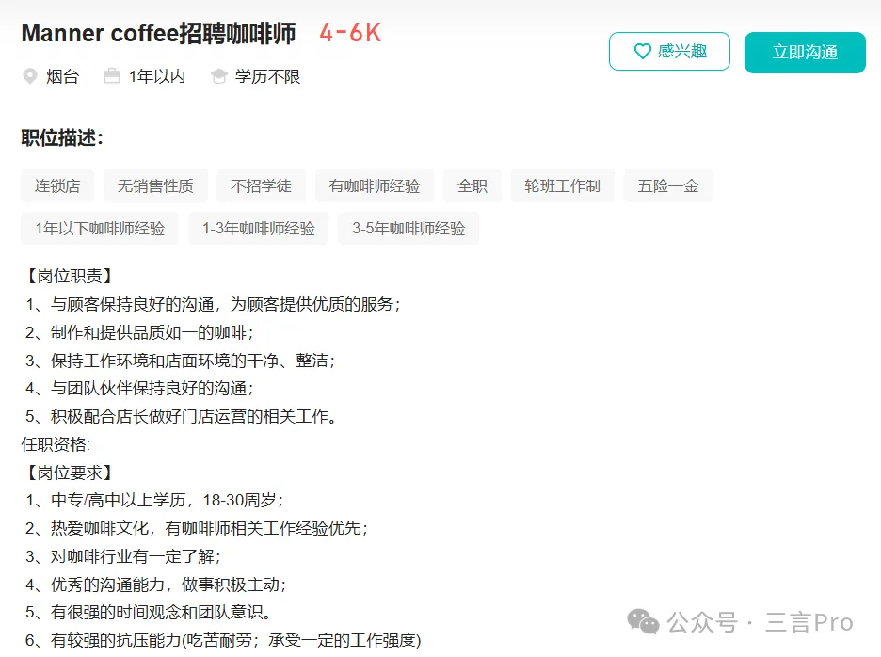The height and width of the screenshot is (657, 881).
Task: Click the education text 学历不限
Action: tap(267, 76)
